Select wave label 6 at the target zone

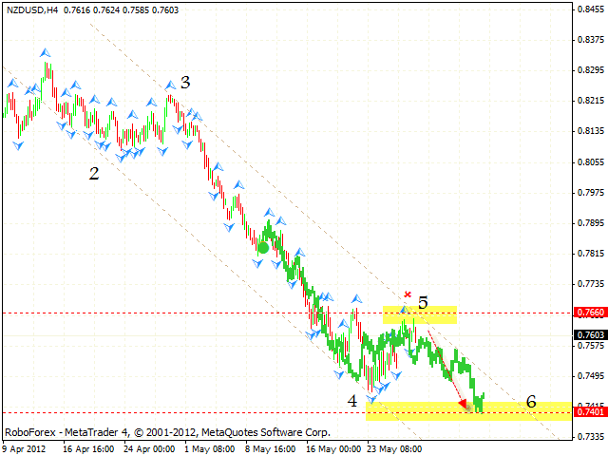pos(531,402)
